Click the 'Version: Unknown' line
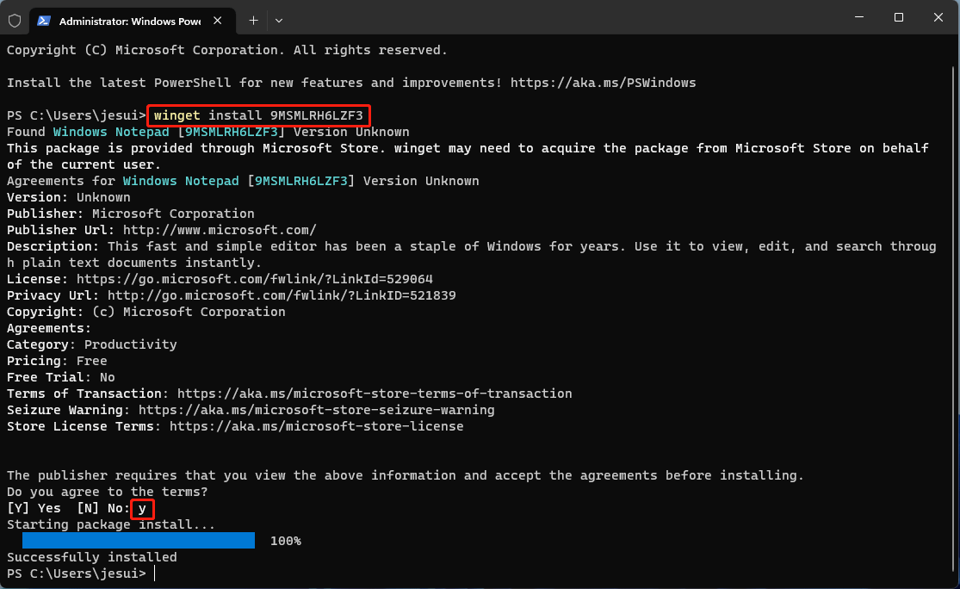960x589 pixels. [x=69, y=197]
